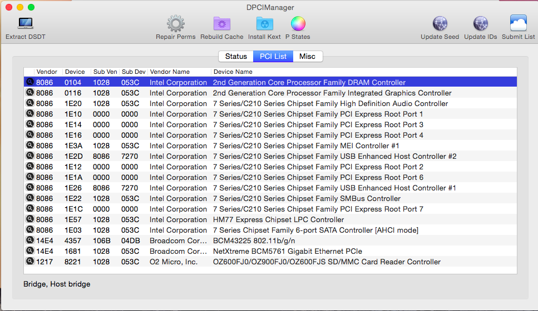Select the Integrated Graphics Controller row
Viewport: 538px width, 311px height.
point(332,93)
